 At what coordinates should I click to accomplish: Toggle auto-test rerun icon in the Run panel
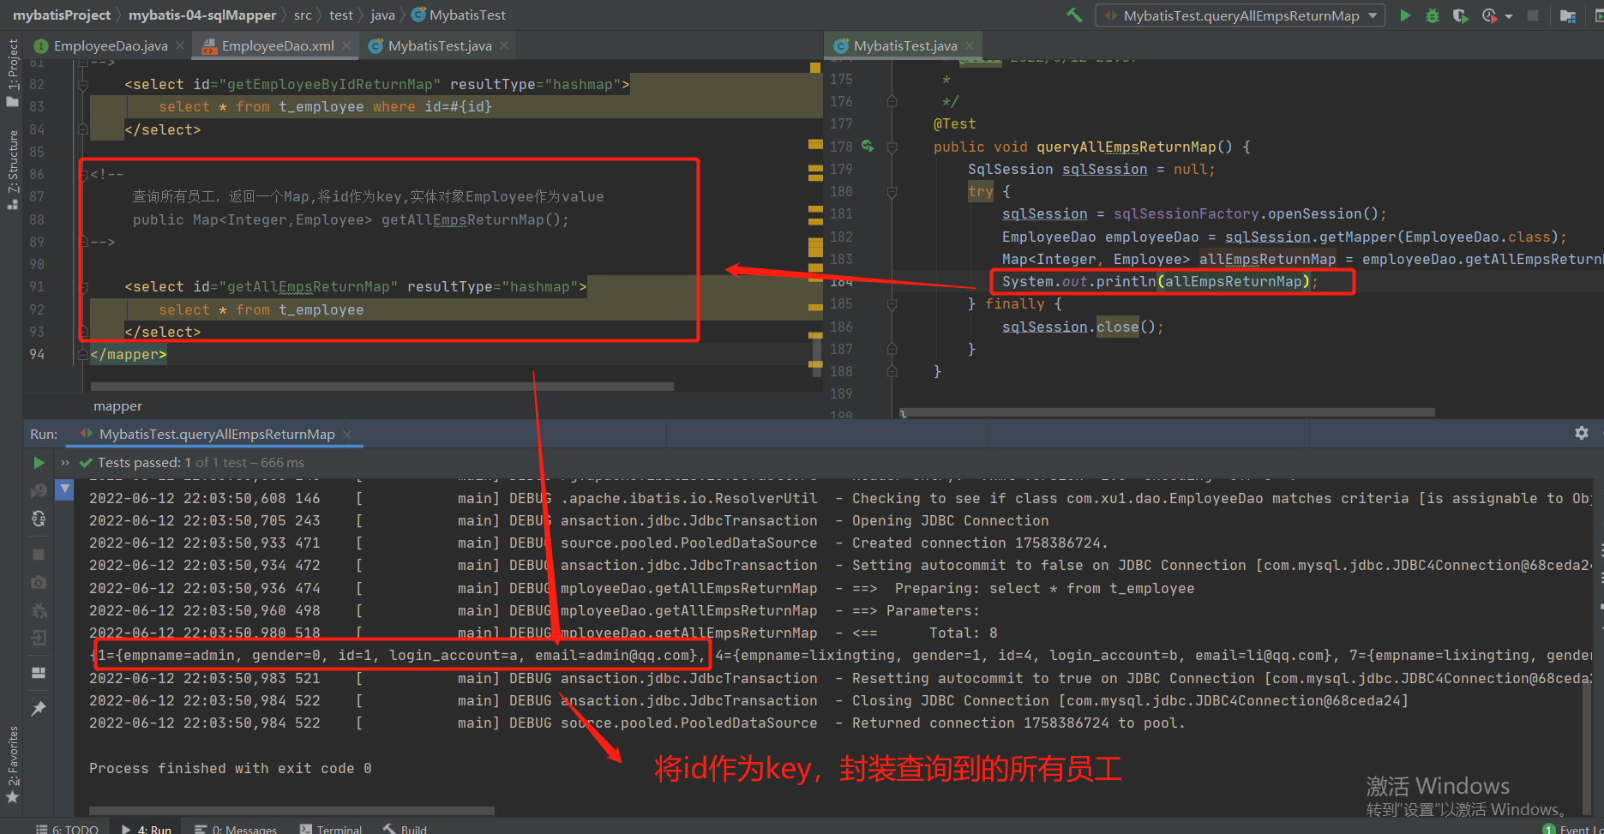pyautogui.click(x=39, y=519)
